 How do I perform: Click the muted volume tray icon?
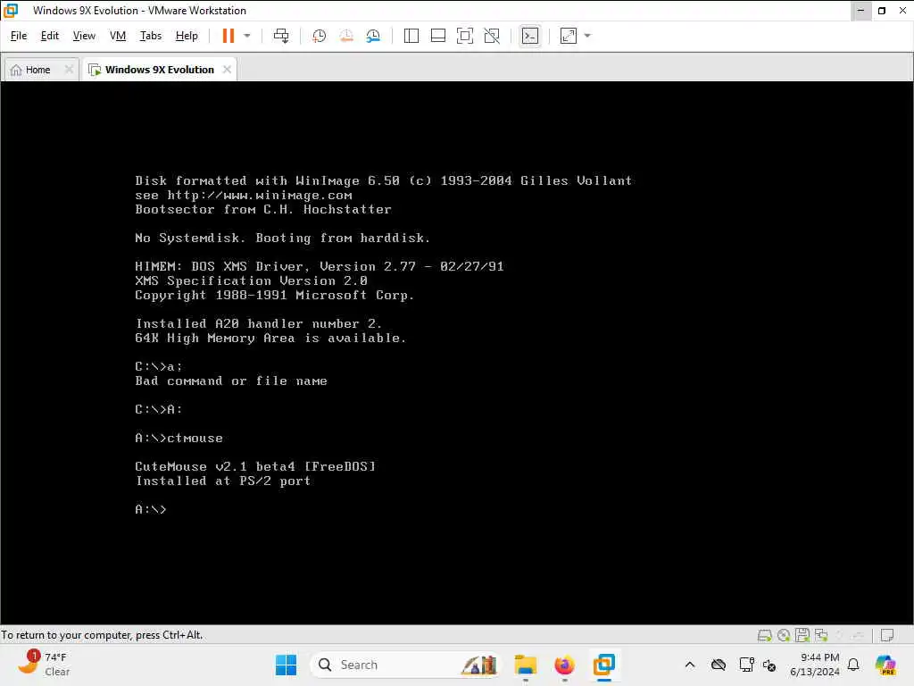pos(769,665)
